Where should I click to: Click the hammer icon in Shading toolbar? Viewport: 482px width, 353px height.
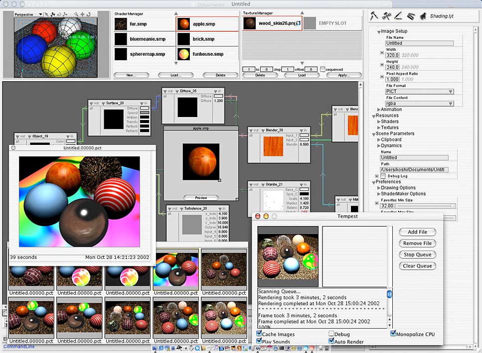(x=374, y=16)
